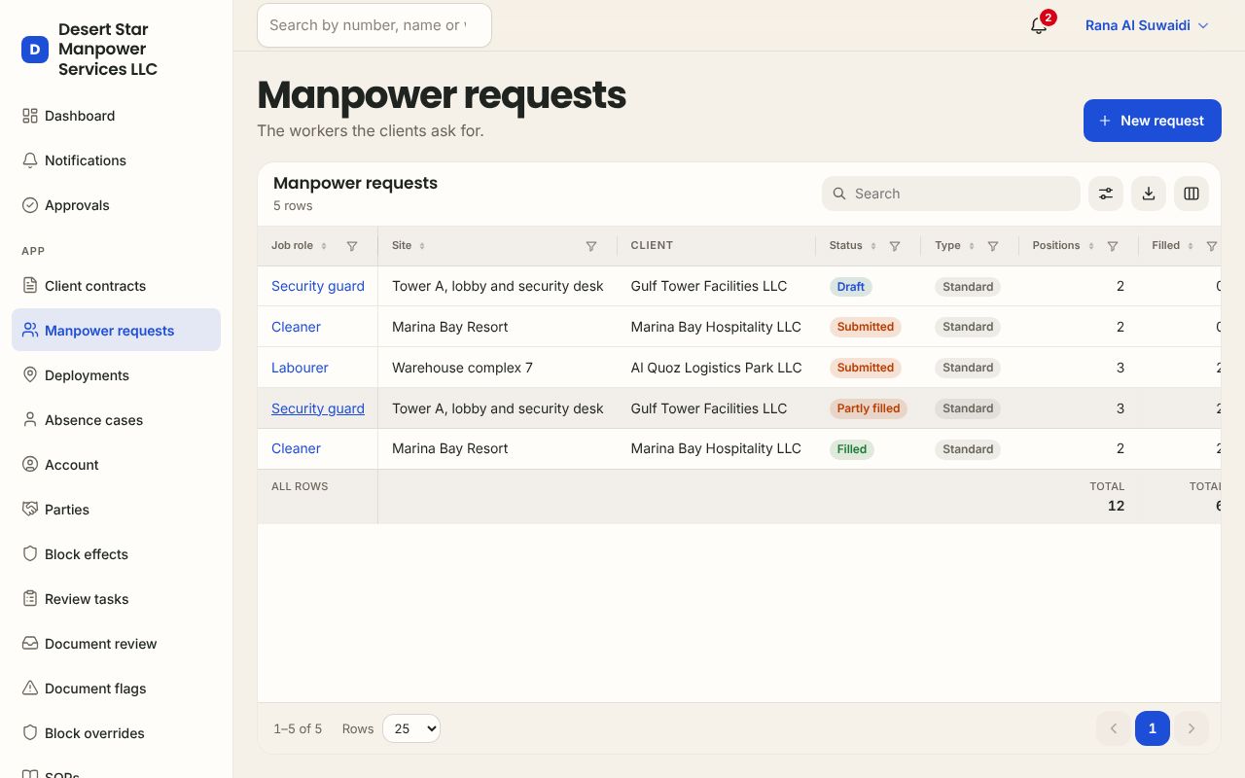Click the Filled column filter icon
The image size is (1245, 778).
1212,246
